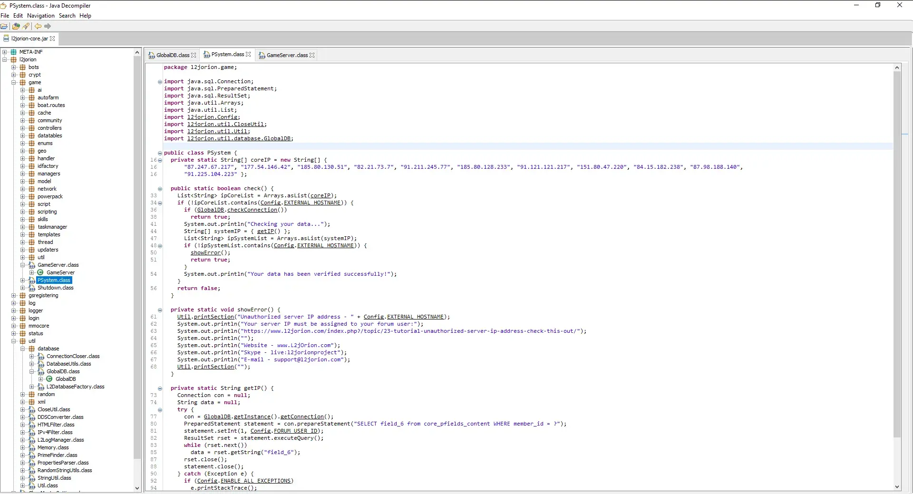Click the Util.class file icon

(x=32, y=485)
